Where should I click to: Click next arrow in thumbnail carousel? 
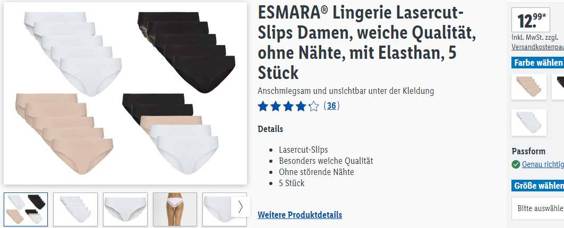click(240, 207)
